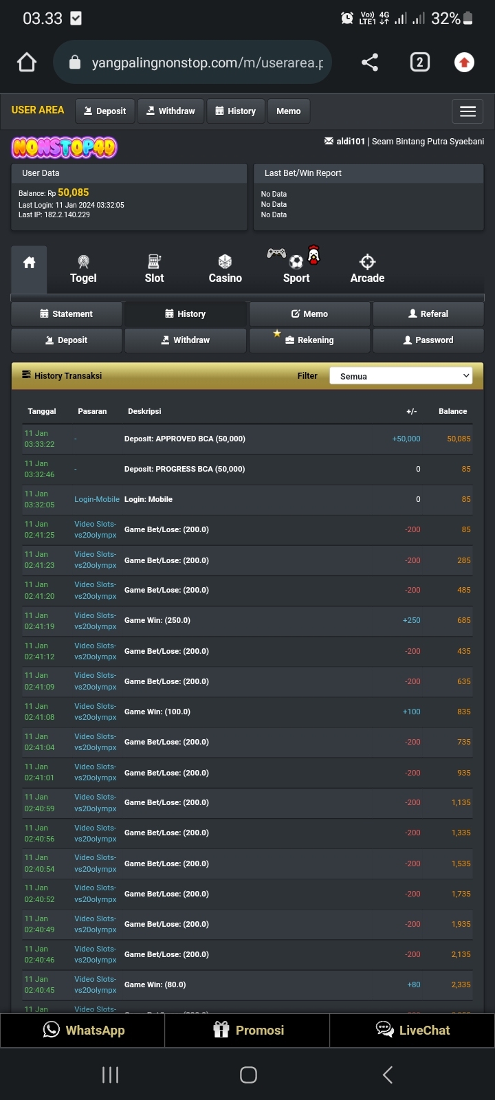Open the Referal page
Viewport: 495px width, 1100px height.
coord(428,314)
